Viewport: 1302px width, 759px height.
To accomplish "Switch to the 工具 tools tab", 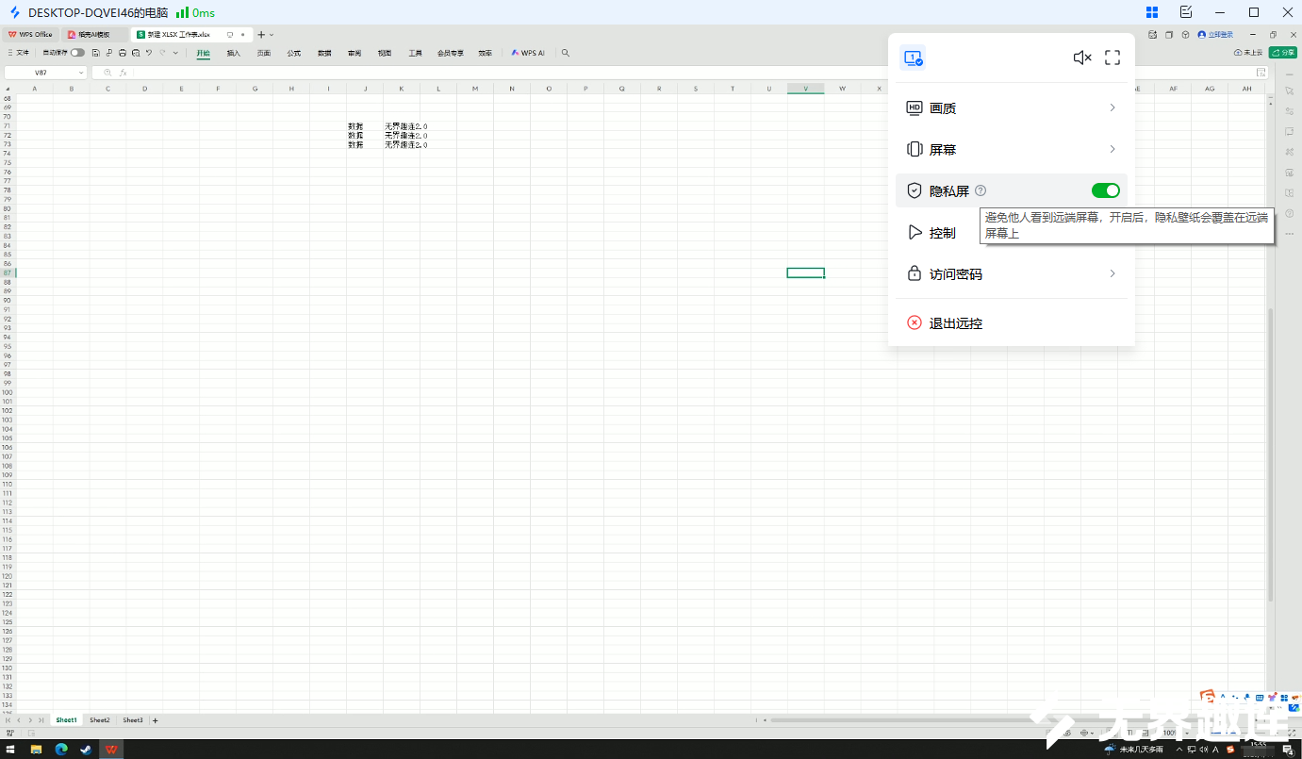I will pyautogui.click(x=415, y=54).
